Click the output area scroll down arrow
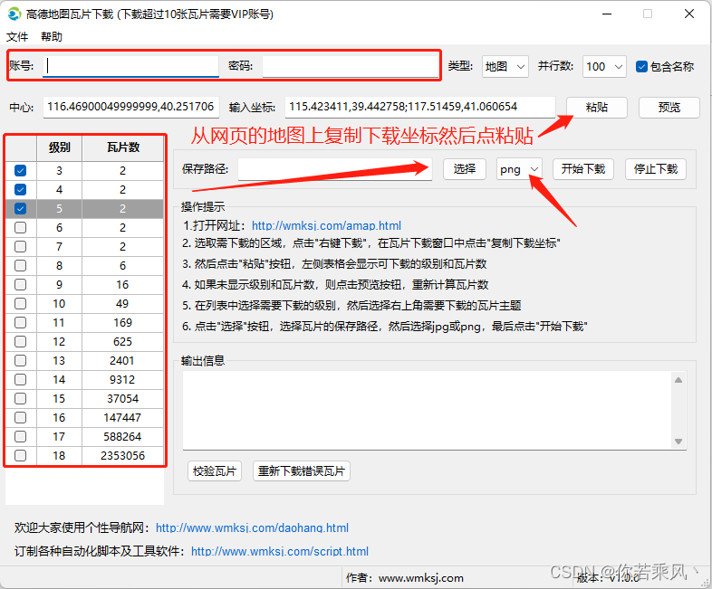712x589 pixels. (678, 442)
